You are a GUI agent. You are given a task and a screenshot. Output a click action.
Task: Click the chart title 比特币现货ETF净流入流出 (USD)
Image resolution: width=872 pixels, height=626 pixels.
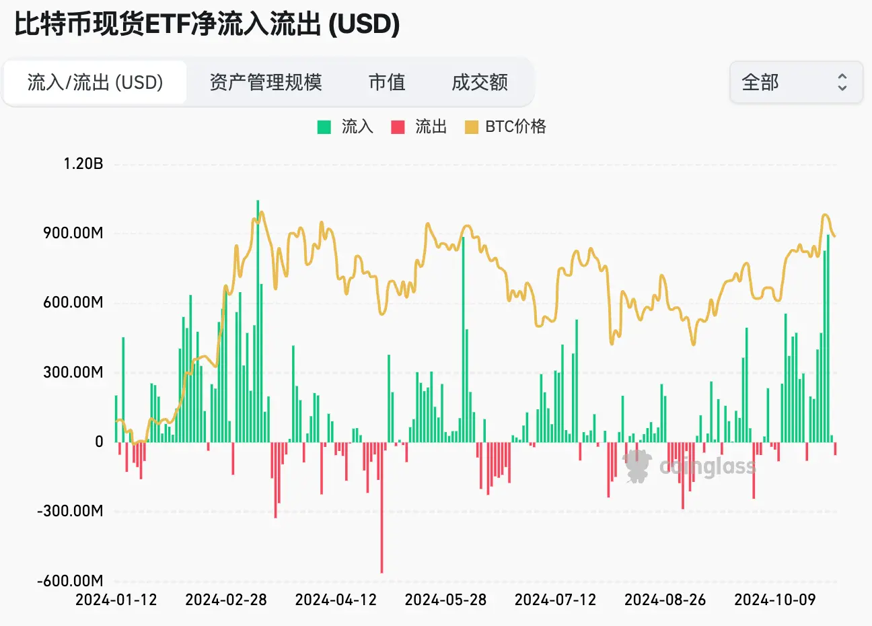(x=207, y=25)
